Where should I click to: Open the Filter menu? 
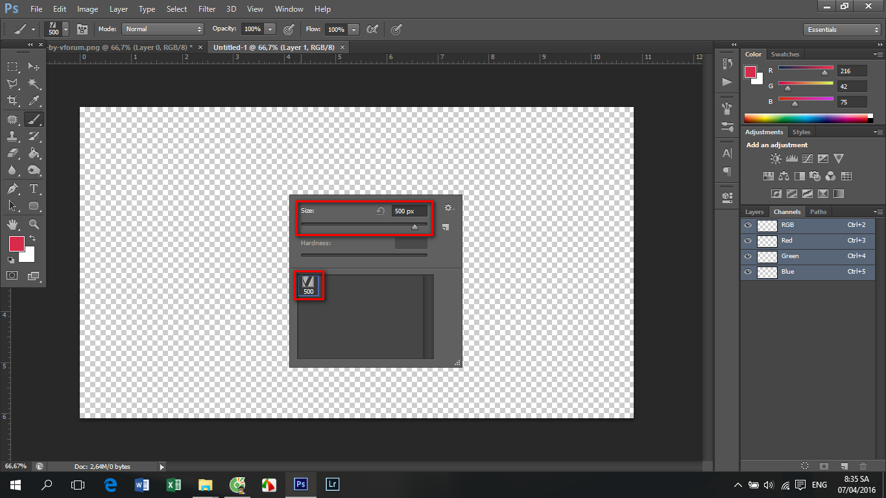click(x=207, y=9)
